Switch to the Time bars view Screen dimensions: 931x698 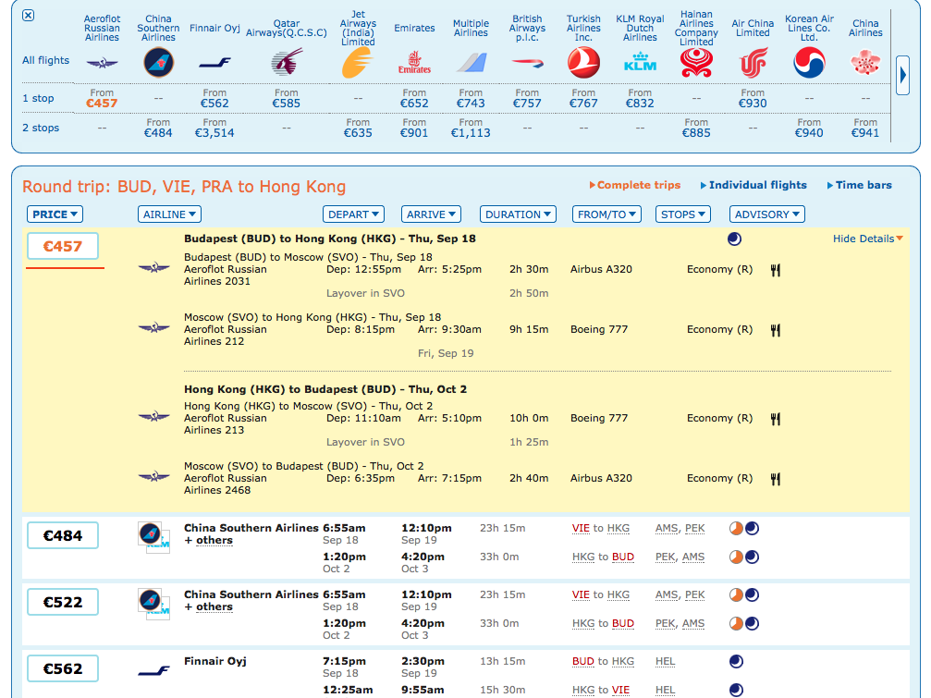click(859, 185)
